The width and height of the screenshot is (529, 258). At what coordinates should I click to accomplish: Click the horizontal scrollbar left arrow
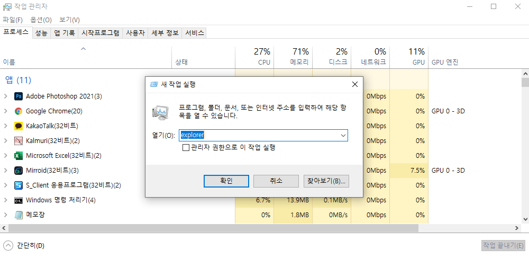[4, 228]
